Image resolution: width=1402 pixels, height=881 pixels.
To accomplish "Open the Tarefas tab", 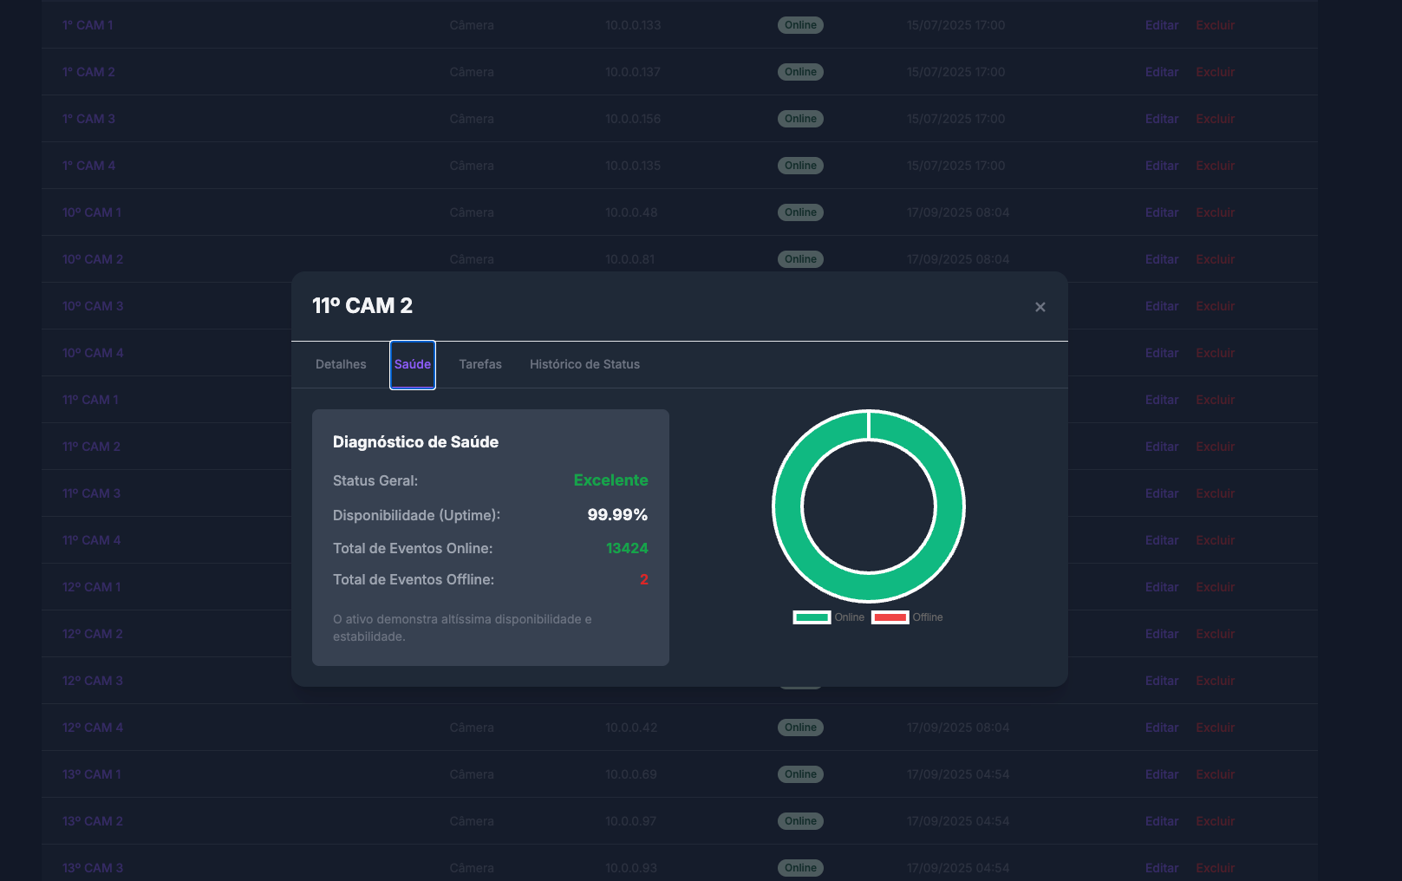I will point(480,364).
